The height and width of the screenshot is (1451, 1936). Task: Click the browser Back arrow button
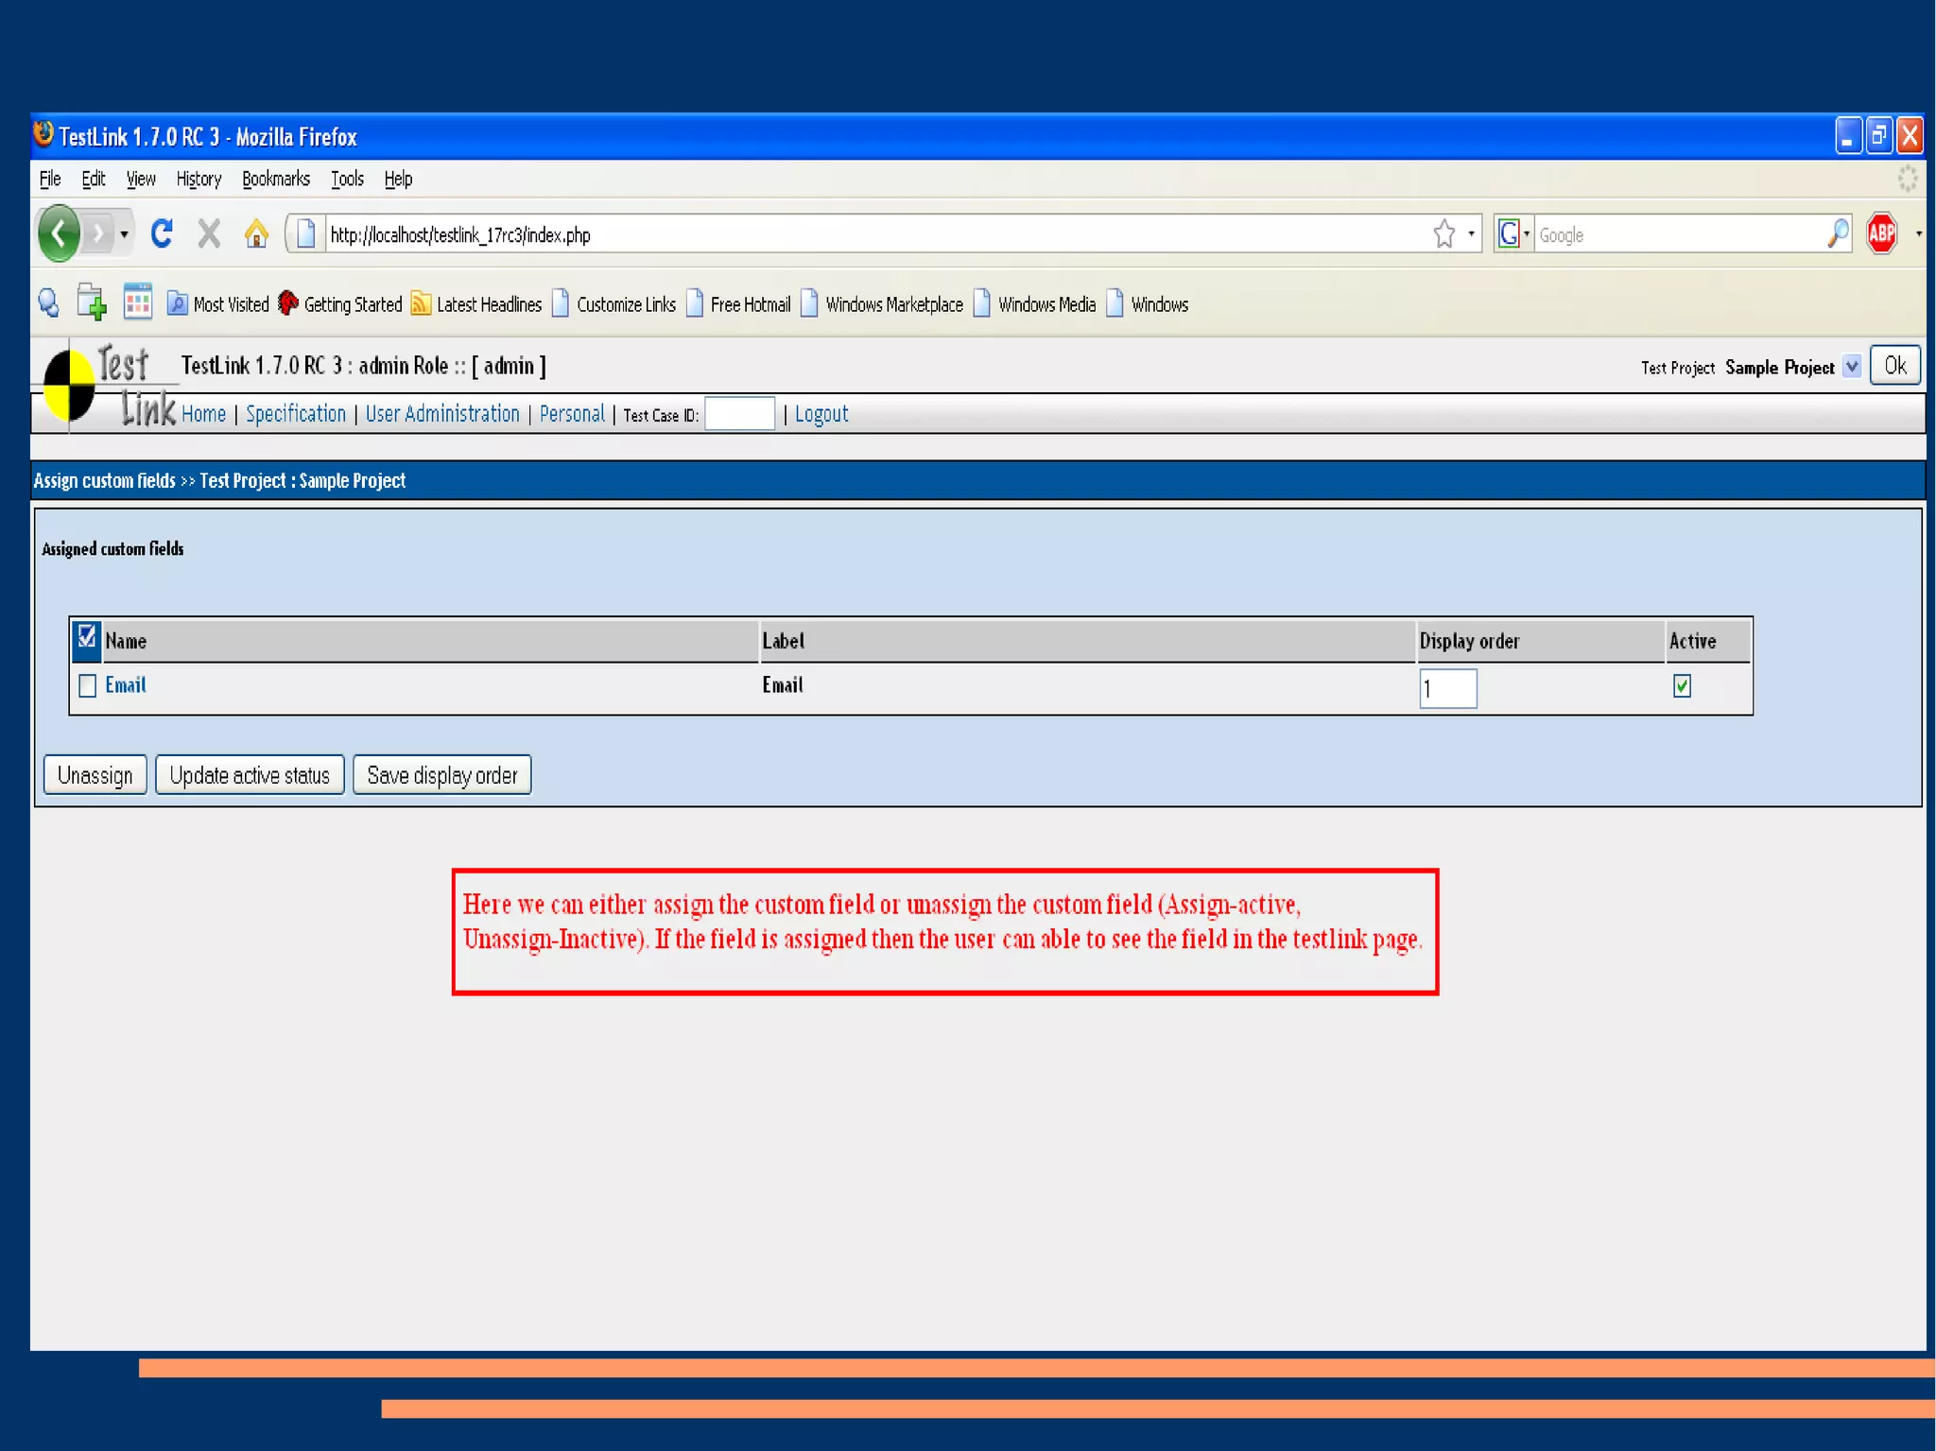click(x=59, y=233)
